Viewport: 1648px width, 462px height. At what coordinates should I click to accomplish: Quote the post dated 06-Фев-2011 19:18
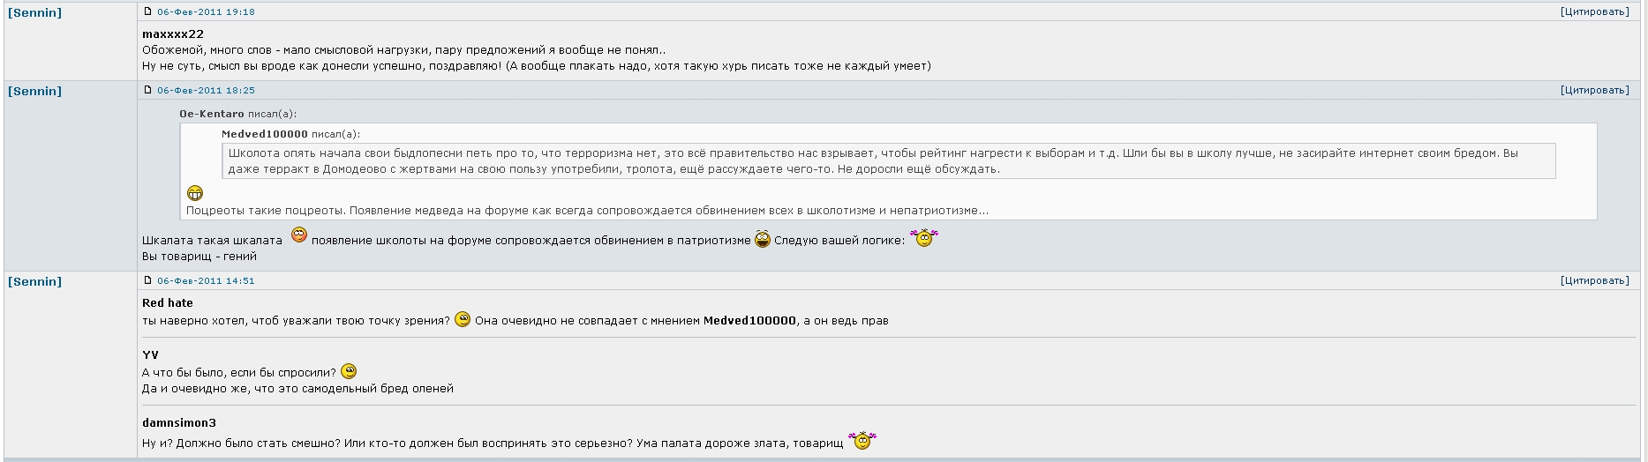coord(1594,11)
